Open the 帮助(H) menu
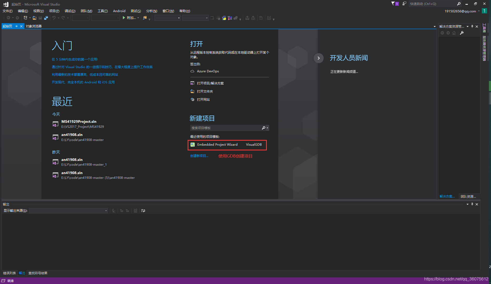 point(185,11)
